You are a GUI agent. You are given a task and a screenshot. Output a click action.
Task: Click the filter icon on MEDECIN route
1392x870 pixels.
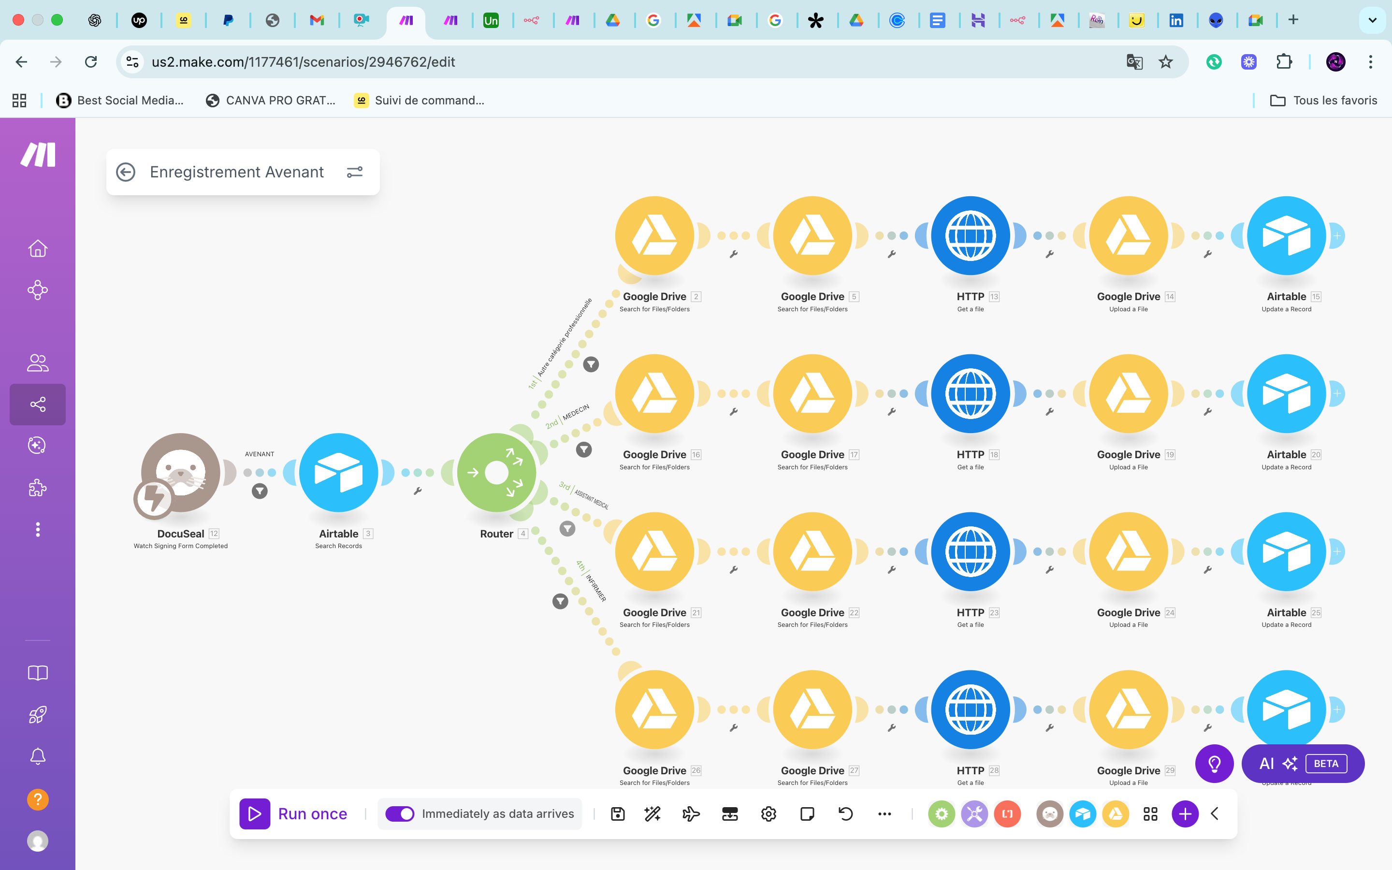click(x=584, y=449)
